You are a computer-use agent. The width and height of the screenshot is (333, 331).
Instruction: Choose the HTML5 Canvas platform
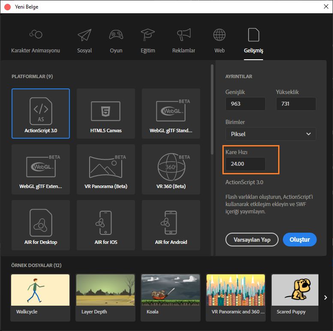point(106,114)
